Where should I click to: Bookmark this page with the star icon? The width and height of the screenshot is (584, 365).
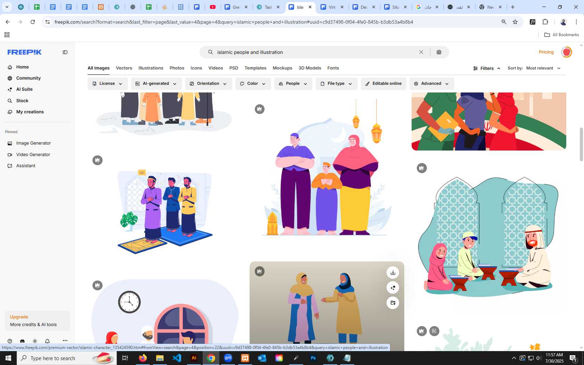pos(515,22)
